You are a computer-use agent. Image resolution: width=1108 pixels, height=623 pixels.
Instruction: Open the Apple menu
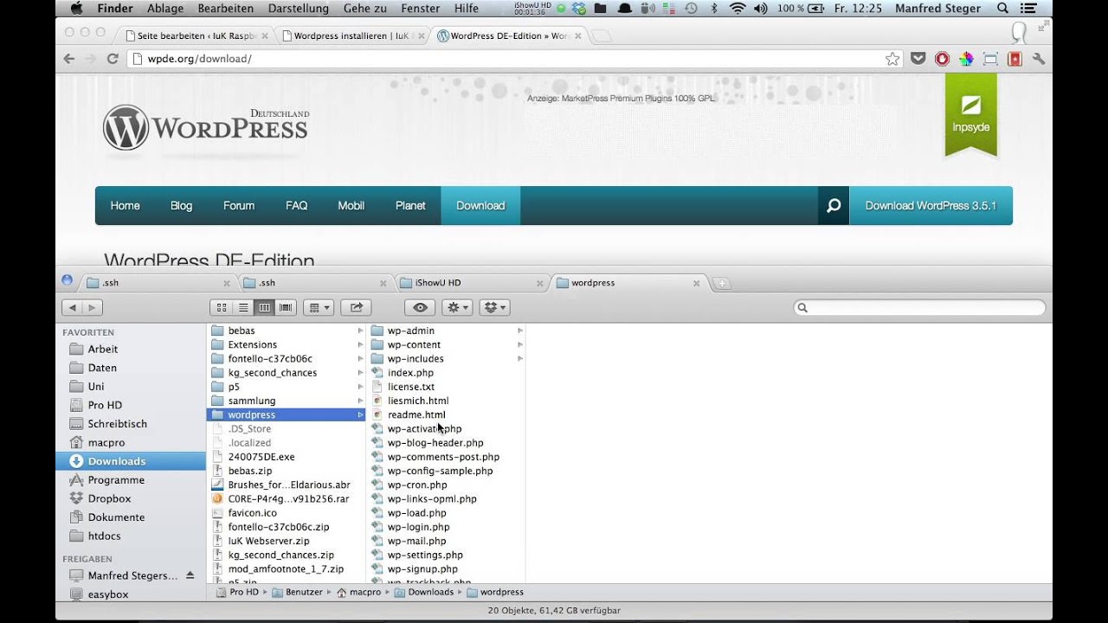(75, 9)
